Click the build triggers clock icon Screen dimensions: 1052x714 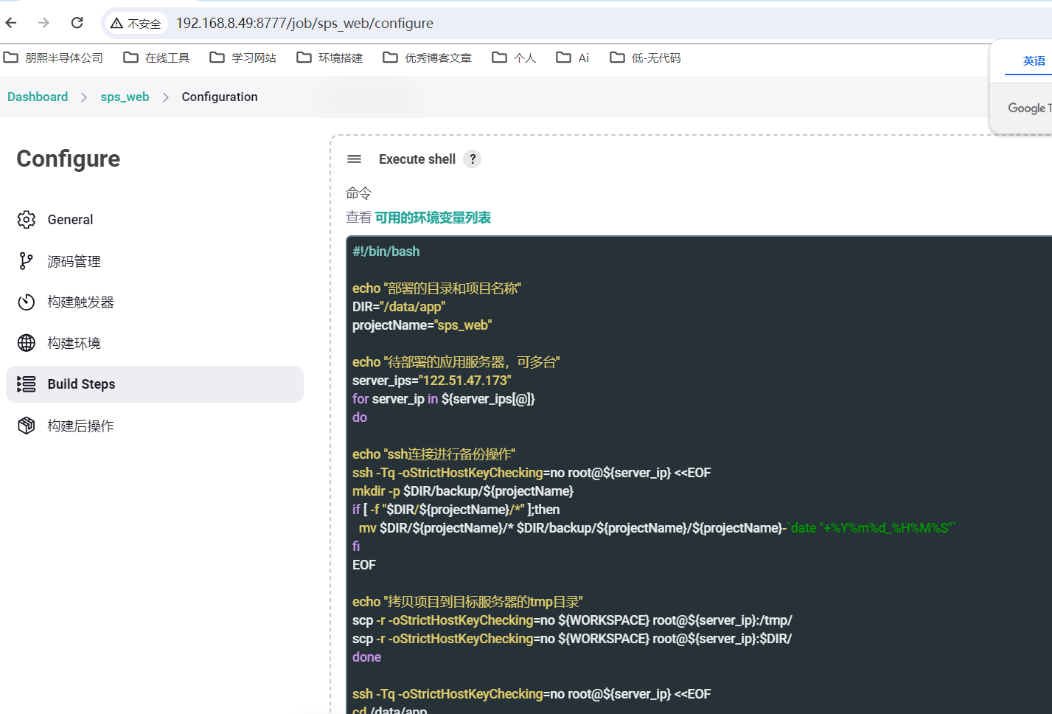(x=27, y=302)
